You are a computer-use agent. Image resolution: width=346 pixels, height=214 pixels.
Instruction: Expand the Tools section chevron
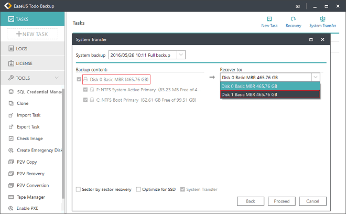tap(57, 78)
